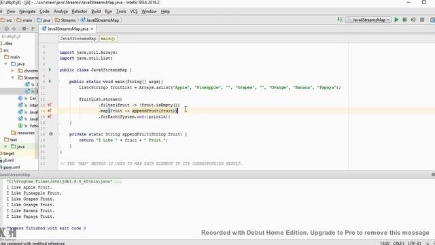Open the Refactor menu

(79, 12)
